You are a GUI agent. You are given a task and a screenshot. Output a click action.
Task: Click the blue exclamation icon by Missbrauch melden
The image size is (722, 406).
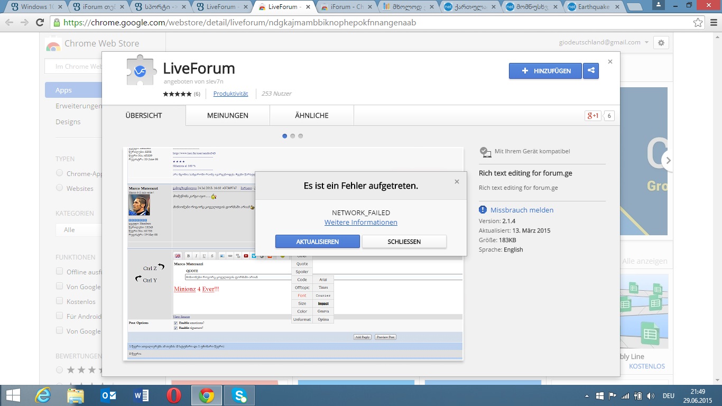pyautogui.click(x=483, y=210)
